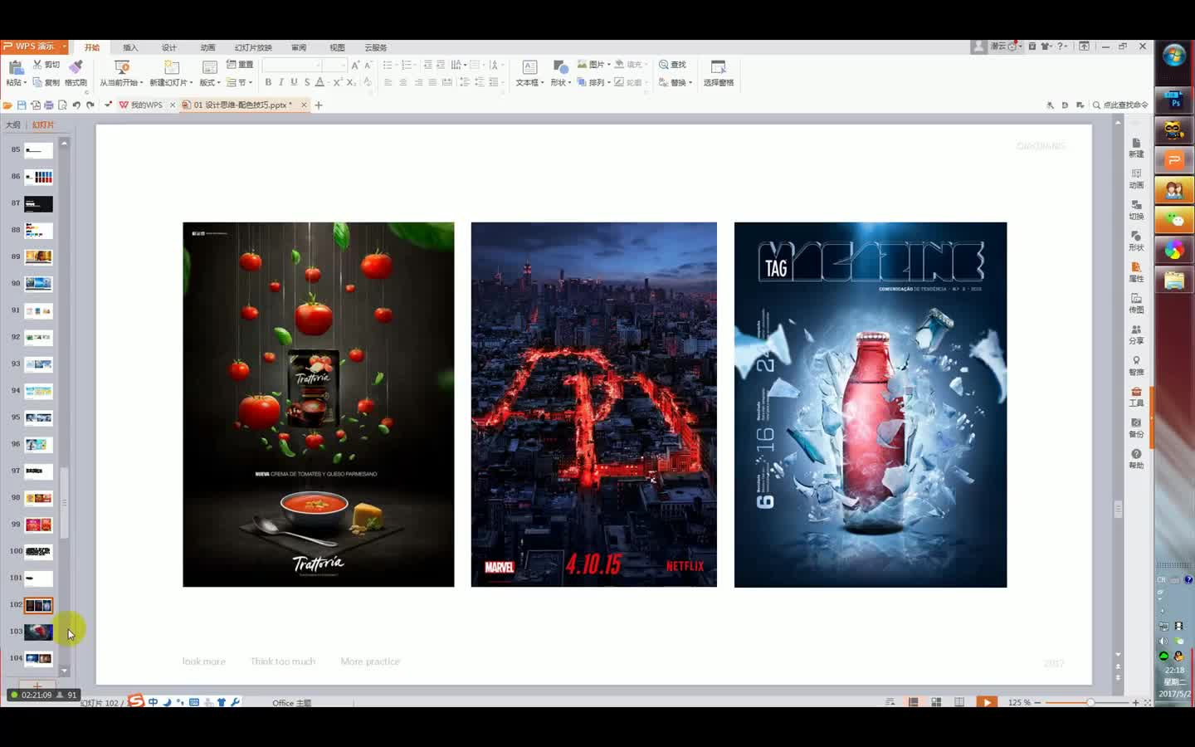Insert a text box via 文本框
1195x747 pixels.
[x=529, y=73]
